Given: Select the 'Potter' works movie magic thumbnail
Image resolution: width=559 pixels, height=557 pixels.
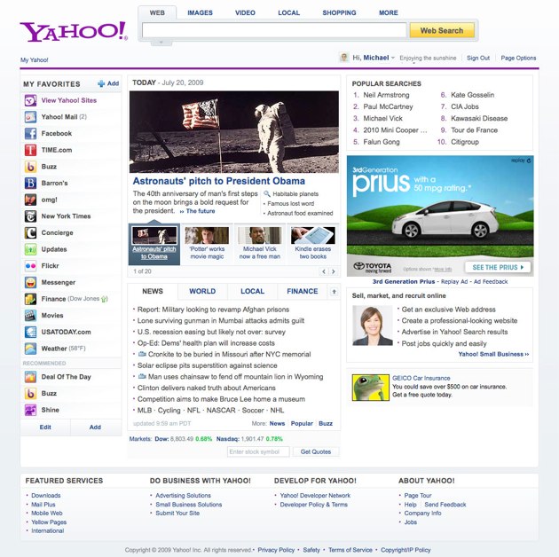Looking at the screenshot, I should [x=207, y=244].
